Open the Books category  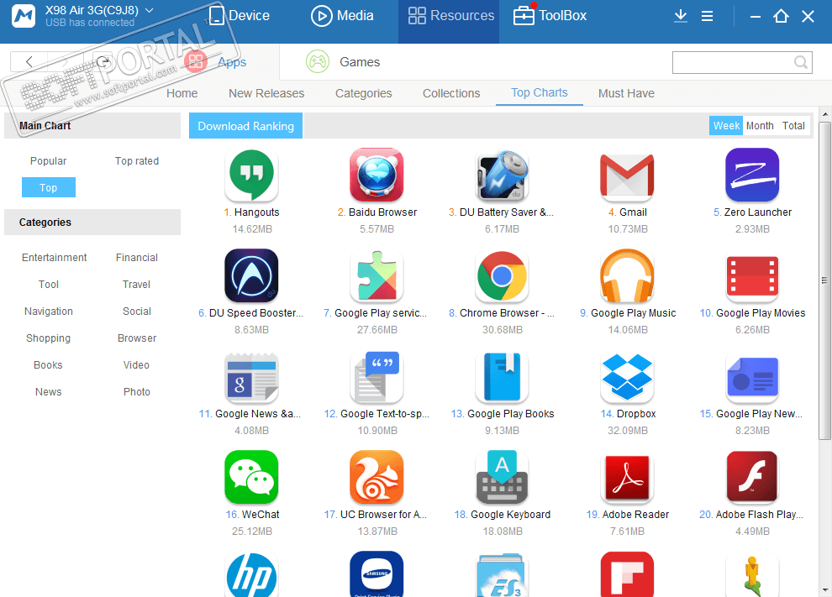48,364
